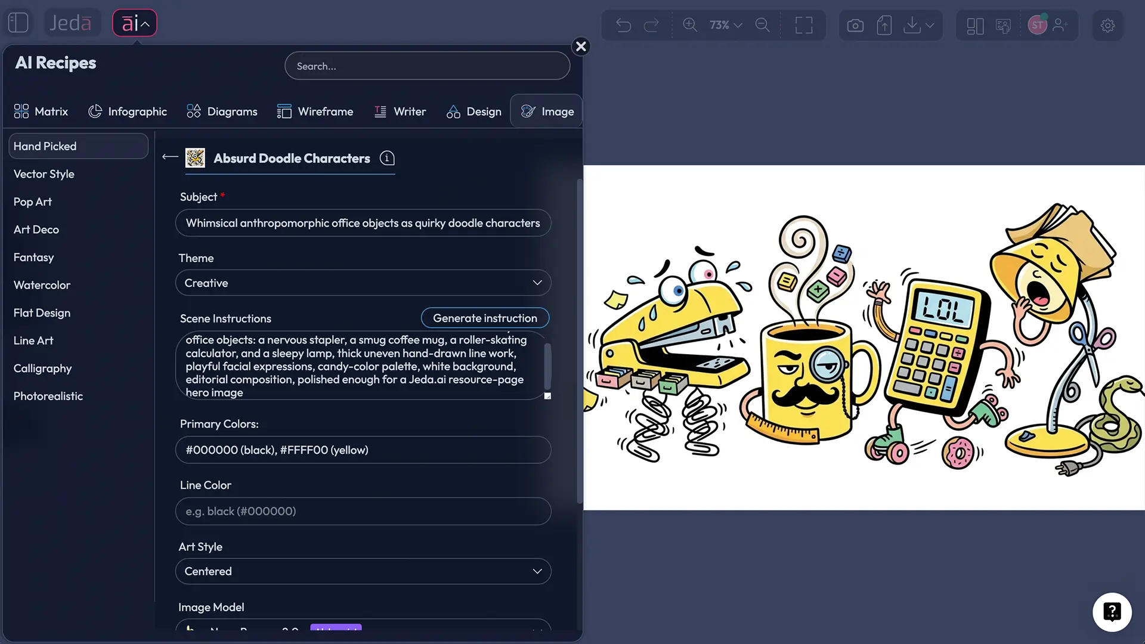Open the Image Model dropdown

coord(363,626)
